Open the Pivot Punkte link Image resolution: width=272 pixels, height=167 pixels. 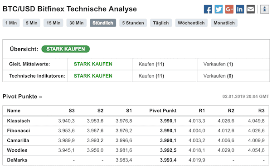[x=22, y=97]
